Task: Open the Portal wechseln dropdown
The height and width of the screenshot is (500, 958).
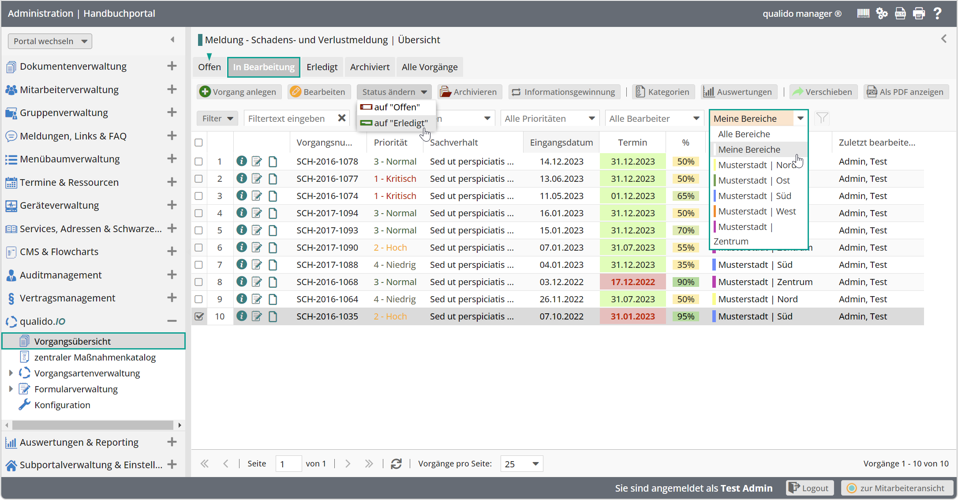Action: [x=50, y=41]
